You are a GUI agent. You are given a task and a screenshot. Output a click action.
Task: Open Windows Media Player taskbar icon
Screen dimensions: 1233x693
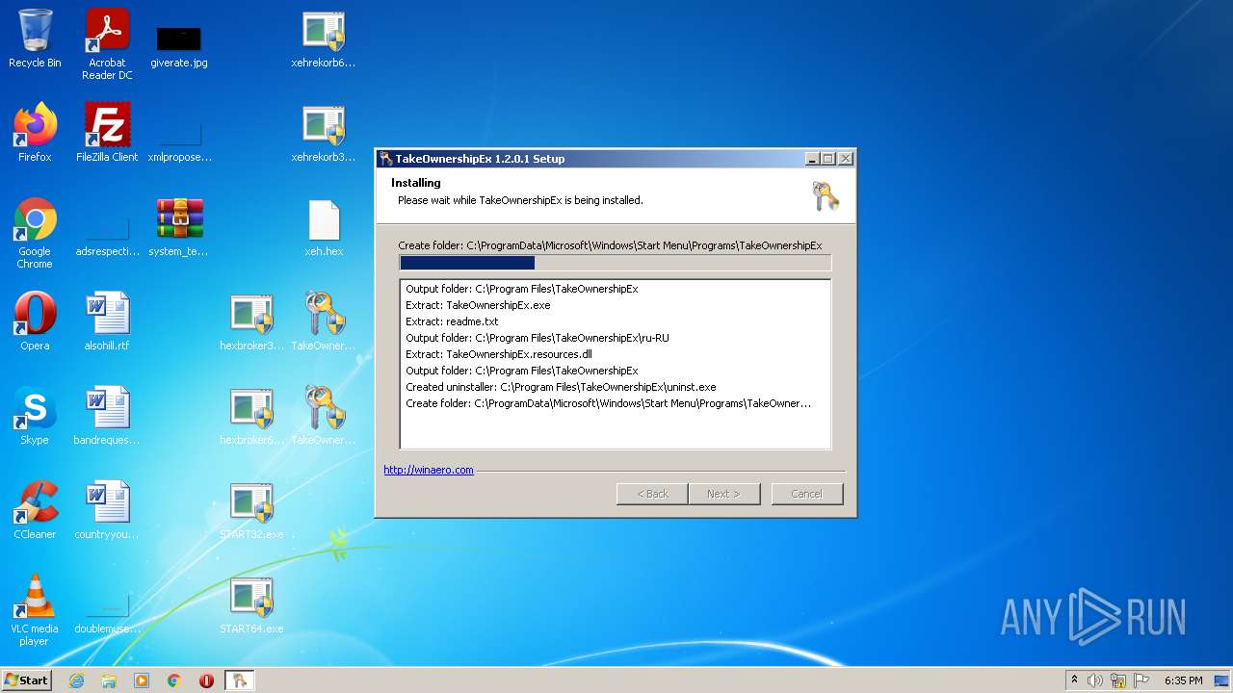(142, 680)
